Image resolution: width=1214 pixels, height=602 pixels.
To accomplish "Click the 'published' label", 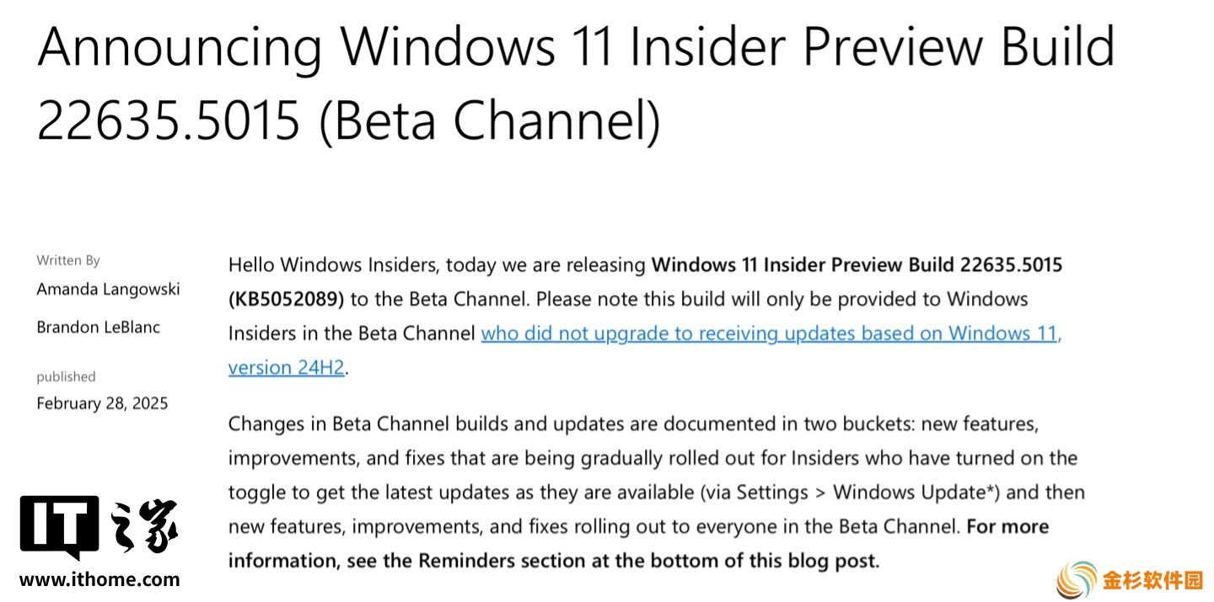I will pyautogui.click(x=66, y=377).
